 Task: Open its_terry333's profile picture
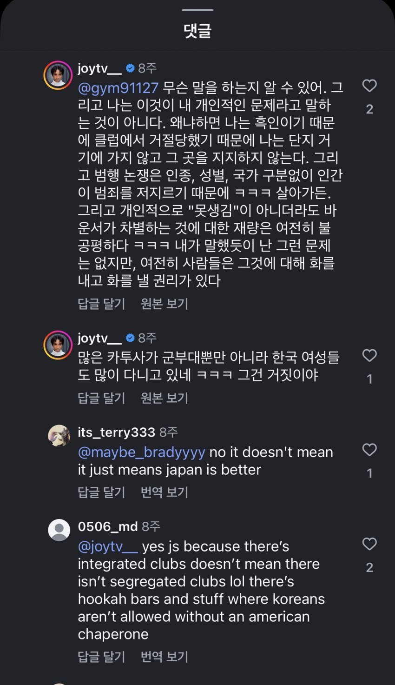point(59,436)
